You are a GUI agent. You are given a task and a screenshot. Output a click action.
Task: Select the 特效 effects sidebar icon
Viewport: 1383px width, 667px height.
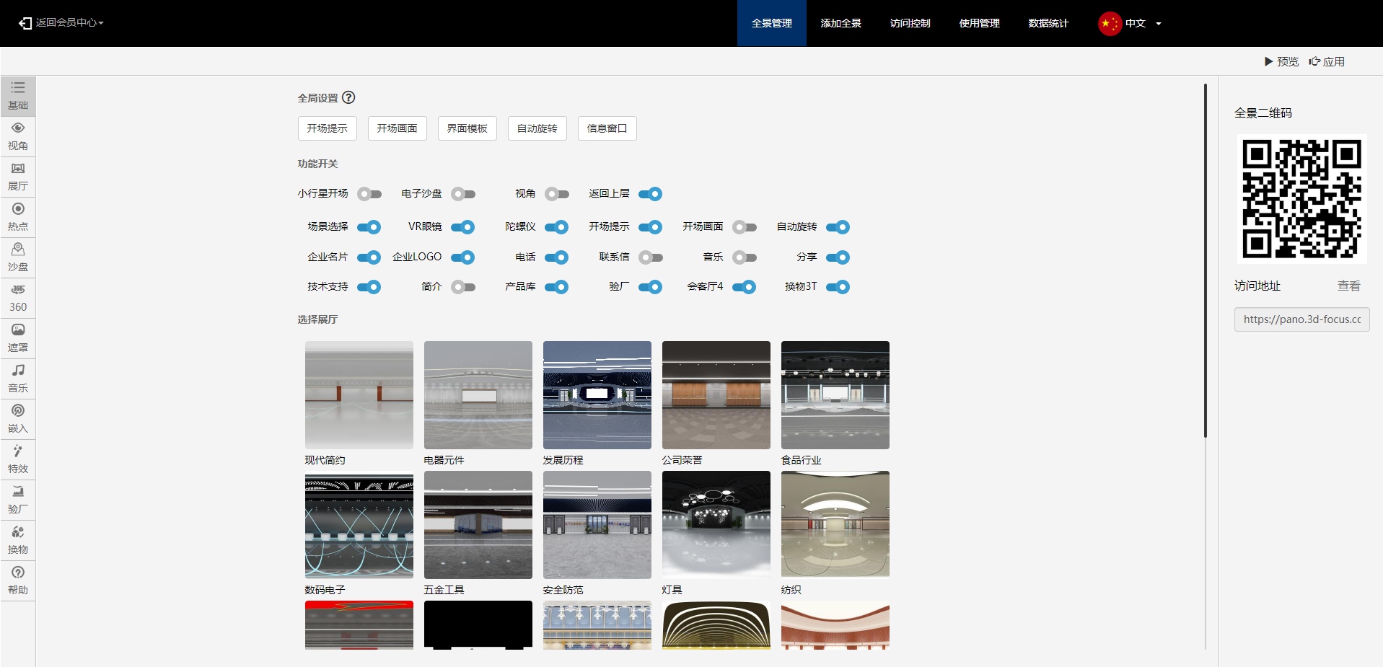coord(18,459)
